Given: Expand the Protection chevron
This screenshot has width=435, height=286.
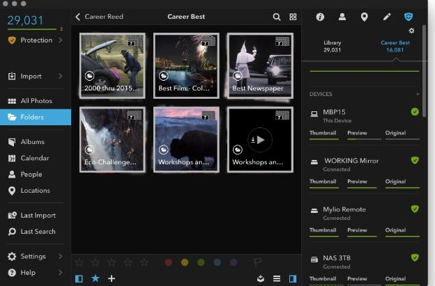Looking at the screenshot, I should click(61, 40).
